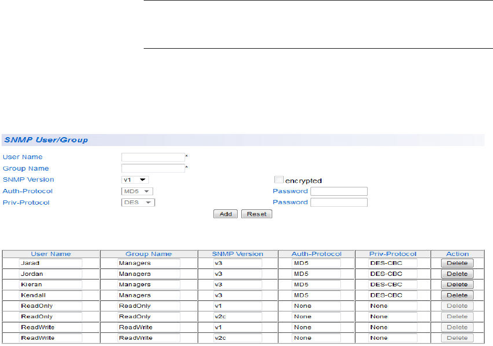Expand the Priv-Protocol DES dropdown
Screen dimensions: 493x346
coord(138,203)
